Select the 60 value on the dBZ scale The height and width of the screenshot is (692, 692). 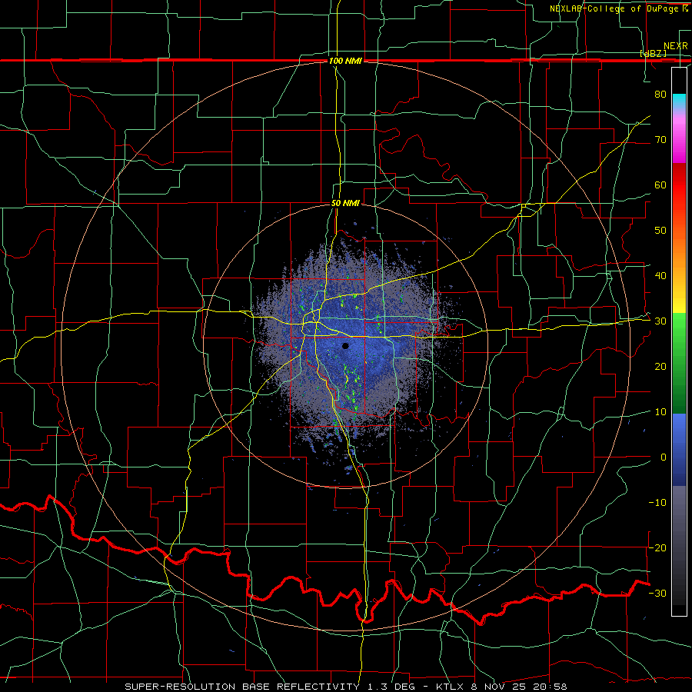660,185
